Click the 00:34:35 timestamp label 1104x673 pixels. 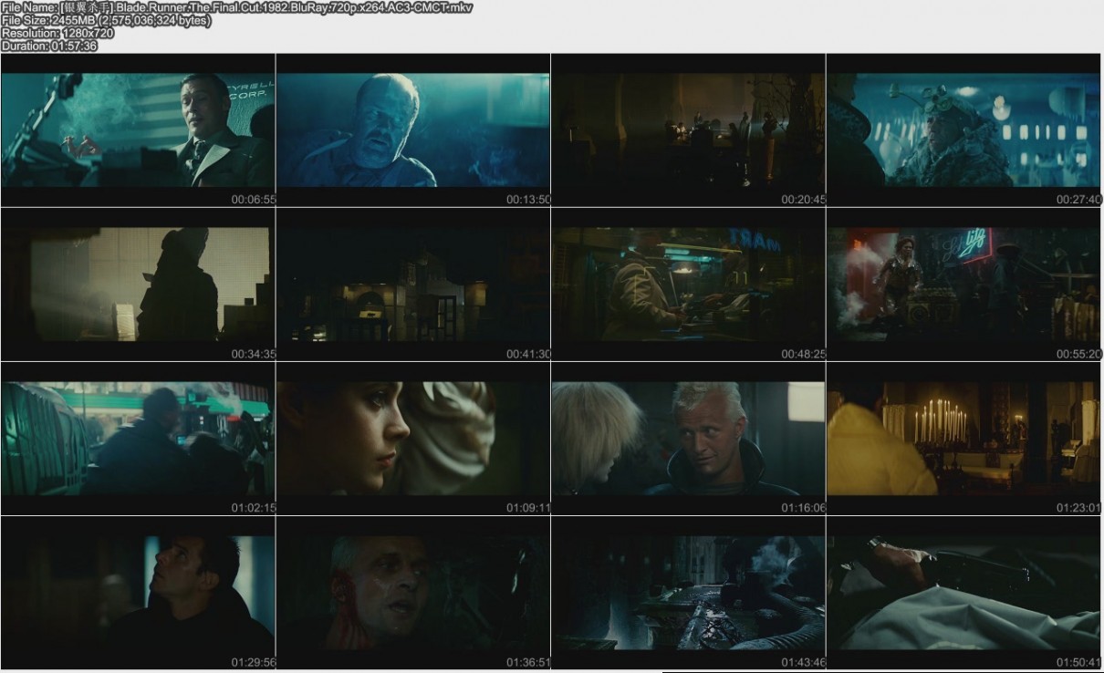[x=253, y=354]
